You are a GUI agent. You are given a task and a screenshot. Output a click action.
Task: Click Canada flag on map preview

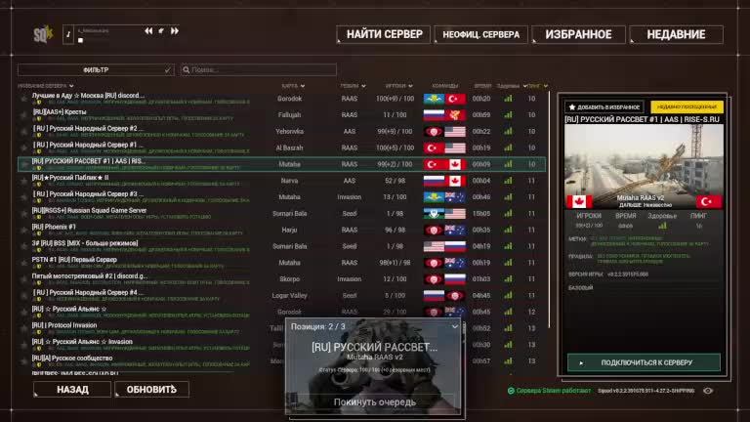pyautogui.click(x=579, y=201)
